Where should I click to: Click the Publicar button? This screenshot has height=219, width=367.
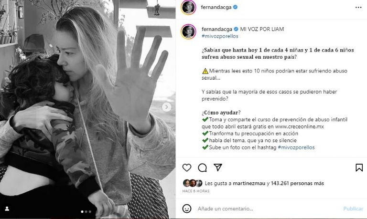click(x=353, y=209)
